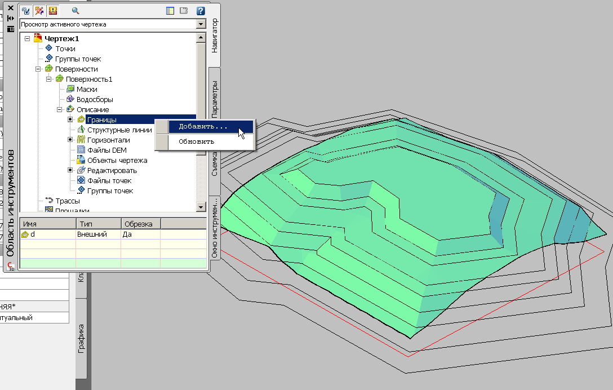Image resolution: width=613 pixels, height=390 pixels.
Task: Choose Добавить... from the context menu
Action: coord(203,127)
